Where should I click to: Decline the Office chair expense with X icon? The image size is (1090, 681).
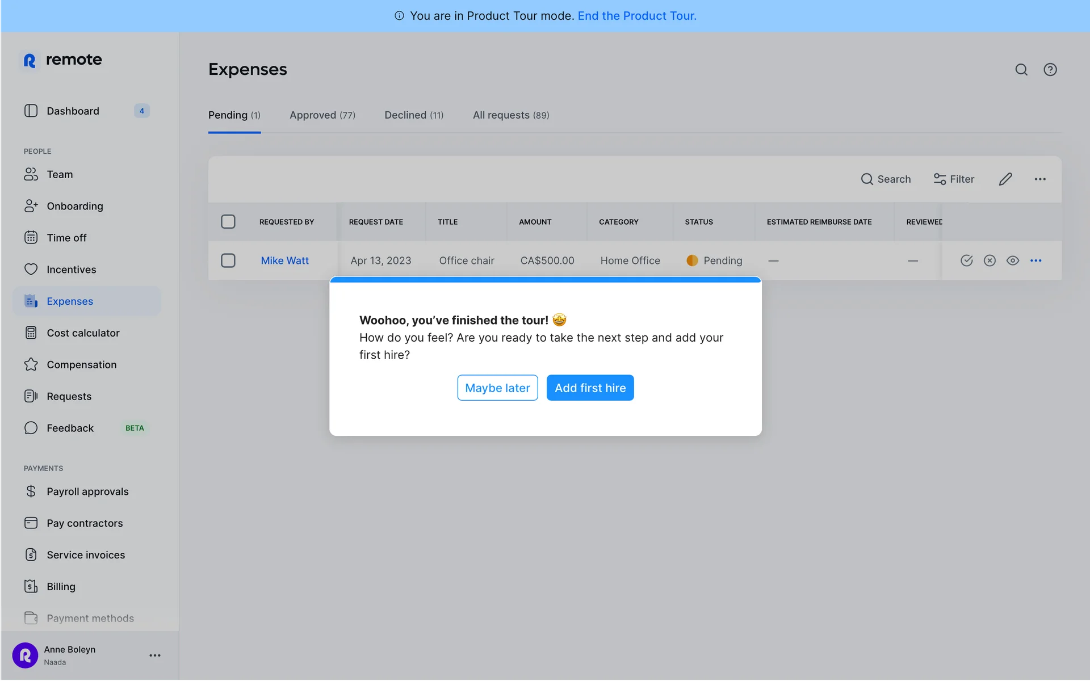coord(990,260)
